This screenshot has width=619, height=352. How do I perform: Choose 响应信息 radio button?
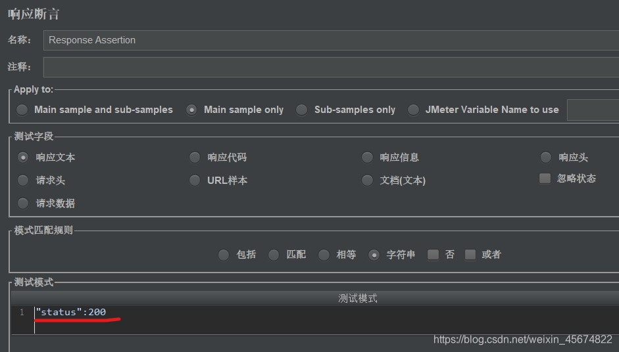[367, 157]
